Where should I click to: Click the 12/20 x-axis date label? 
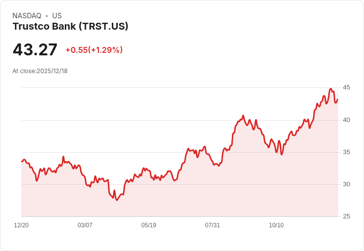coord(21,225)
